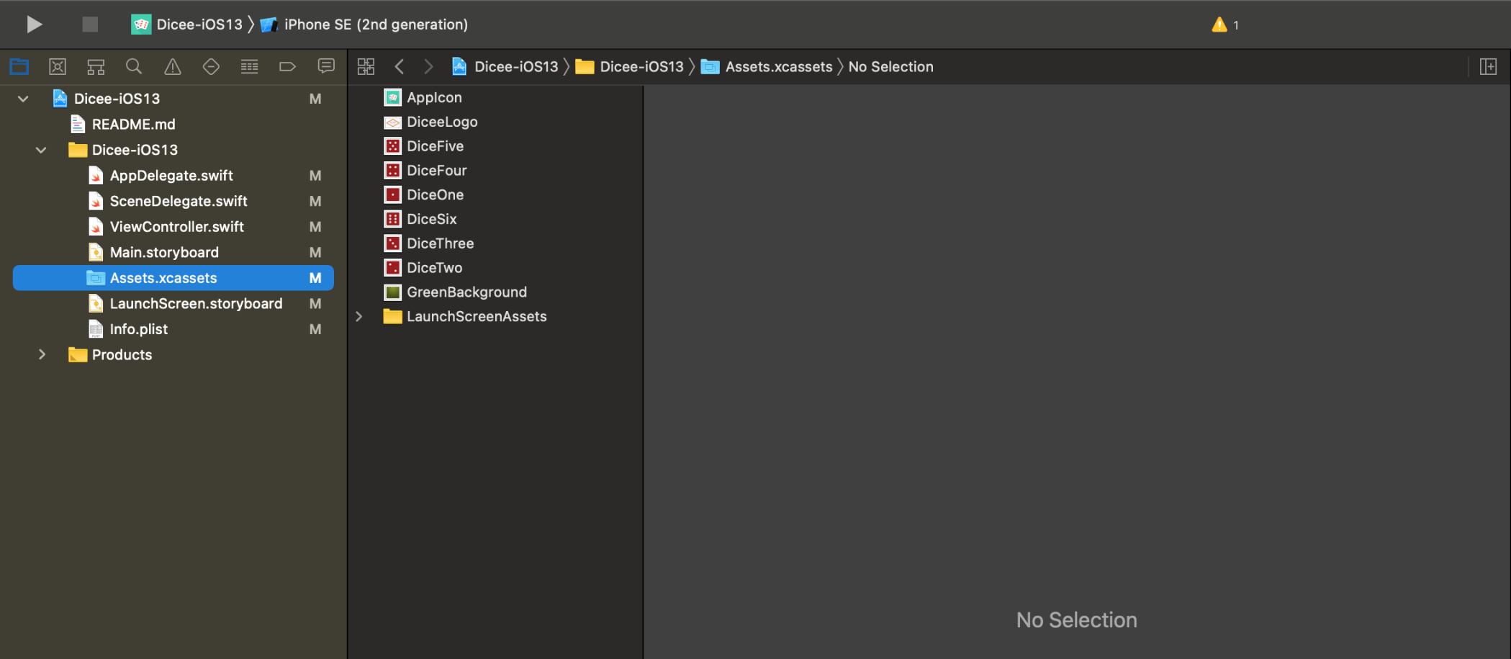
Task: Open the Debug navigator icon
Action: pos(249,67)
